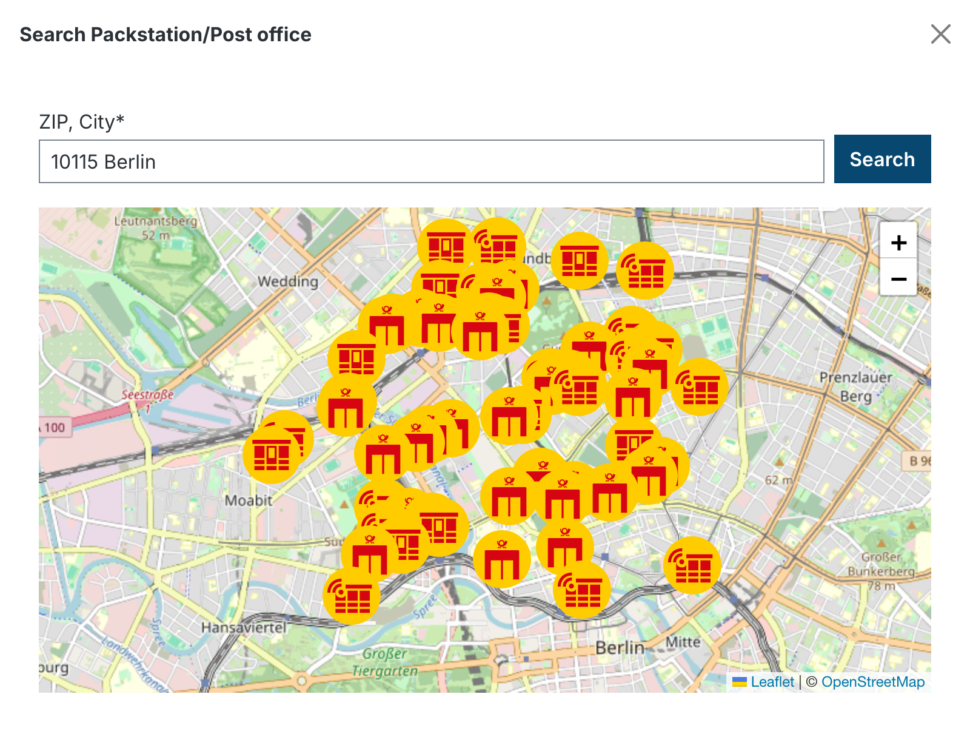Close the Search Packstation dialog
Image resolution: width=970 pixels, height=751 pixels.
(940, 34)
